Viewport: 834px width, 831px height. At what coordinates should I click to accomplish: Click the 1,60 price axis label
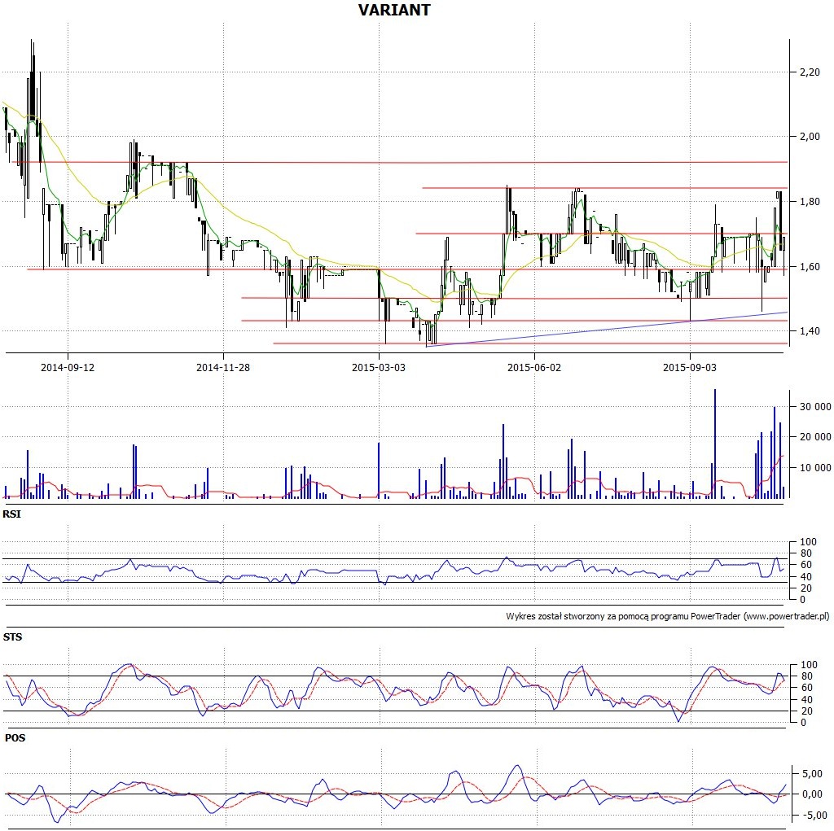[810, 266]
